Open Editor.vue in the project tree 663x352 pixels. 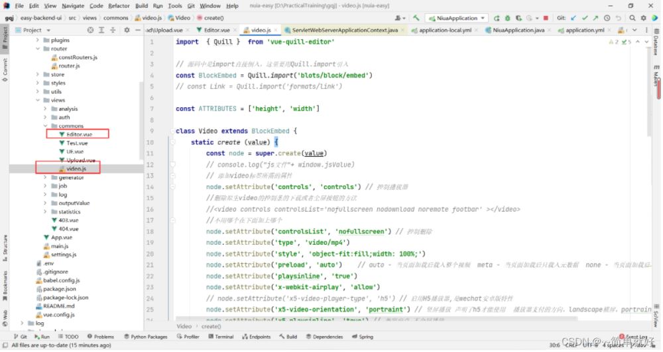point(79,134)
